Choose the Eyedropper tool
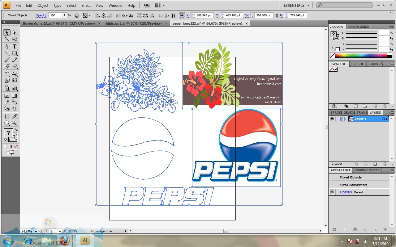The width and height of the screenshot is (396, 247). click(x=6, y=102)
